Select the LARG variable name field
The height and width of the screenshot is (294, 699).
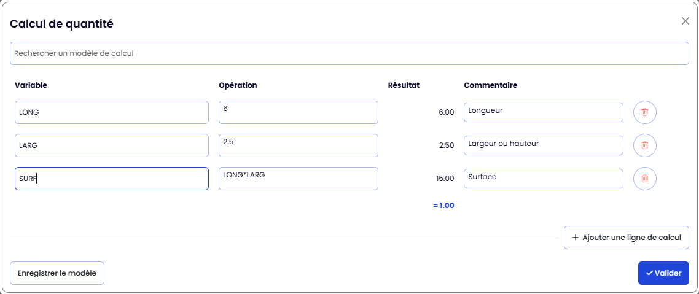click(111, 145)
